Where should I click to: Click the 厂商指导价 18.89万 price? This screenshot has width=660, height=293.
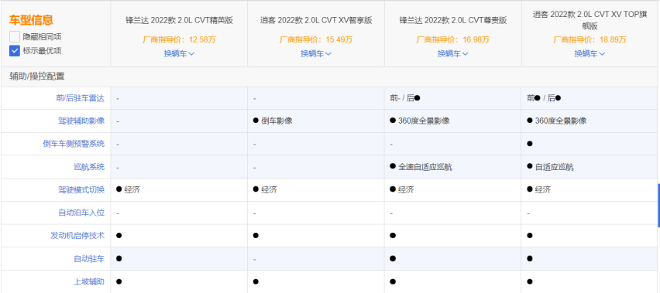590,40
